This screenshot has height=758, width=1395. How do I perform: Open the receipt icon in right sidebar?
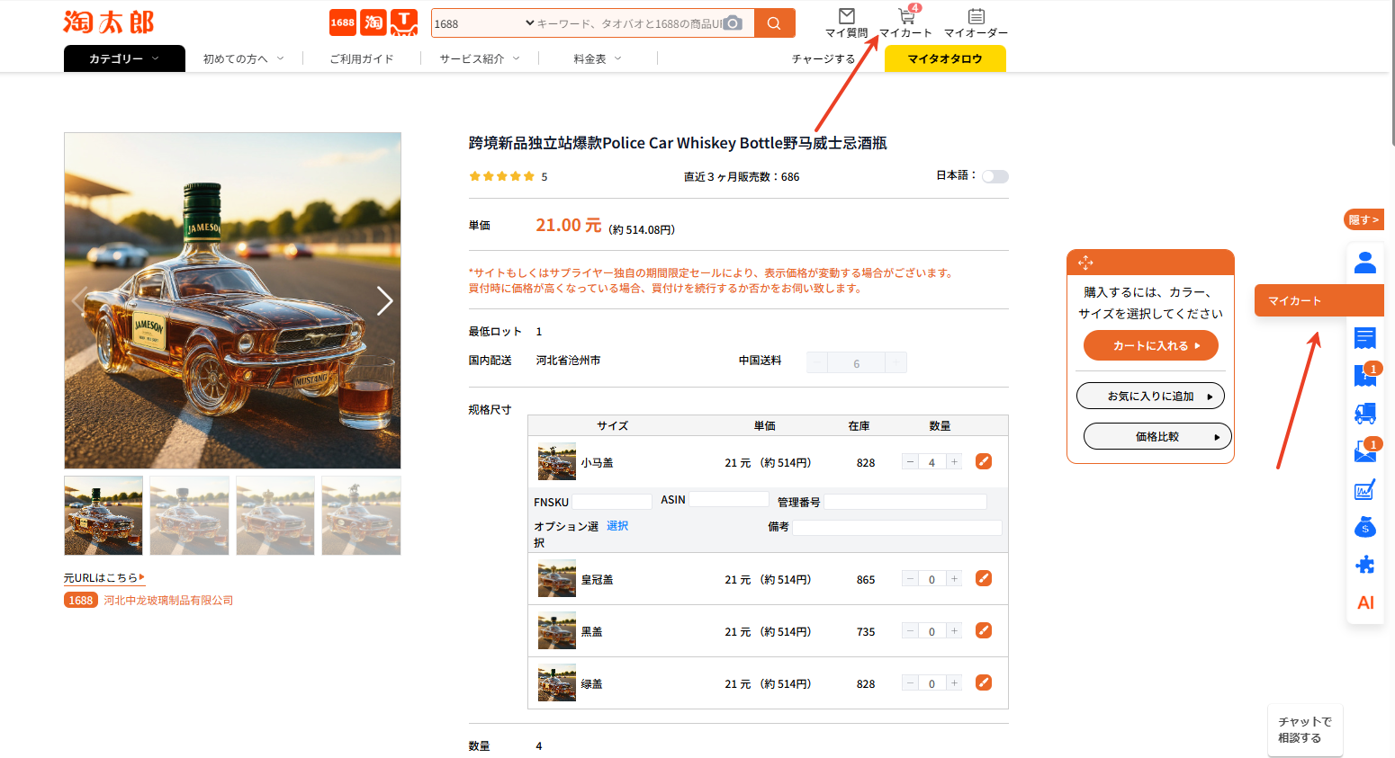point(1365,338)
